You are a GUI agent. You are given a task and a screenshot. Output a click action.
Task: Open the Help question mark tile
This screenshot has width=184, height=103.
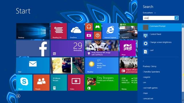[97, 35]
